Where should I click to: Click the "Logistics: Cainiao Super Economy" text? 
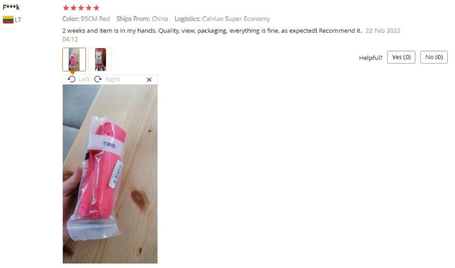click(222, 19)
